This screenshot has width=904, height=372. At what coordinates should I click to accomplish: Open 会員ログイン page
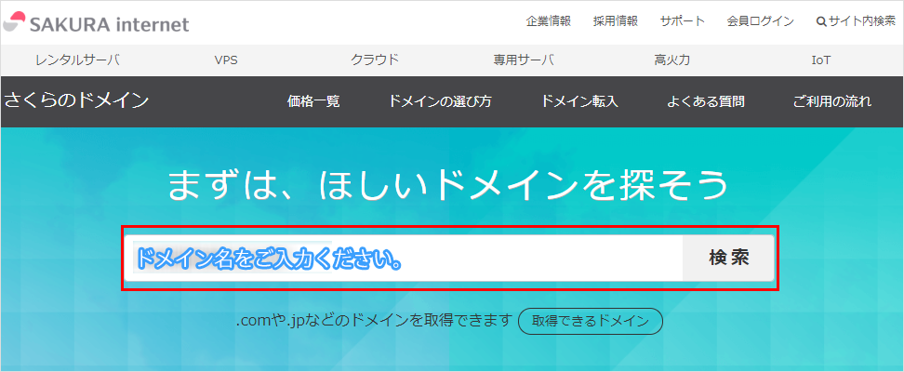[760, 21]
